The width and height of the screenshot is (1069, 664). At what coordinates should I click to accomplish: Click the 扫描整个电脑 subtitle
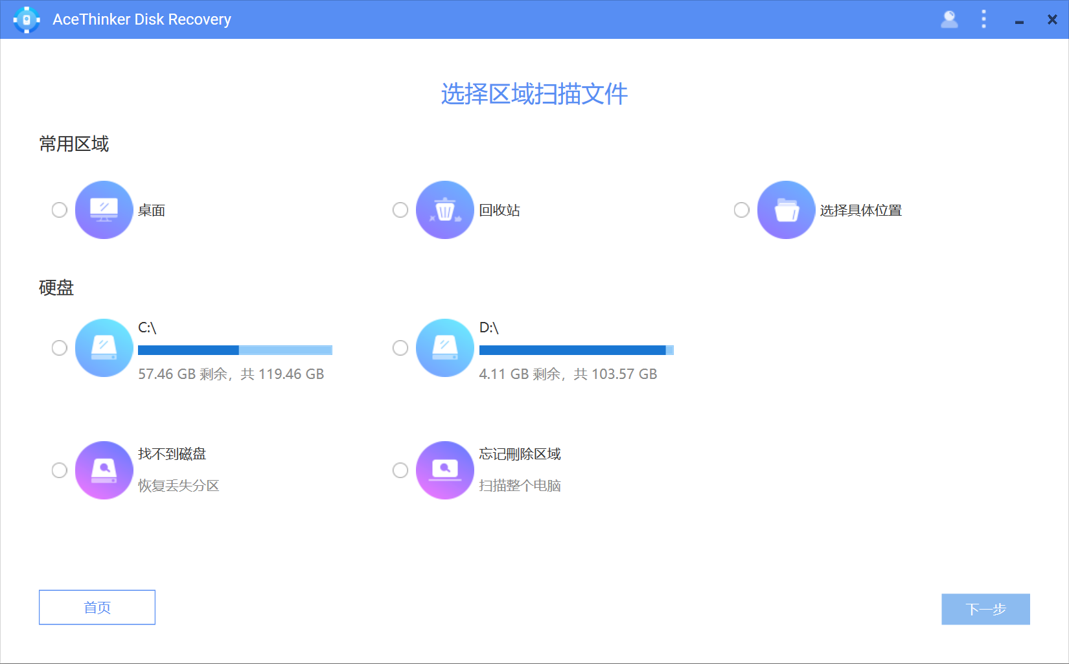point(520,486)
